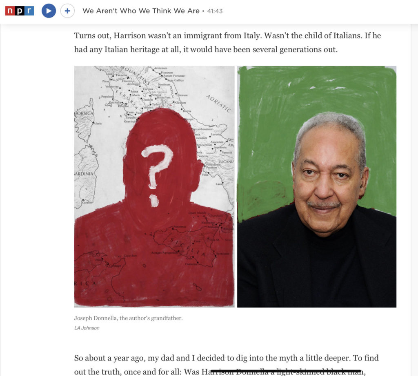Click the black strikethrough line over bottom text
The height and width of the screenshot is (376, 418).
pos(286,371)
